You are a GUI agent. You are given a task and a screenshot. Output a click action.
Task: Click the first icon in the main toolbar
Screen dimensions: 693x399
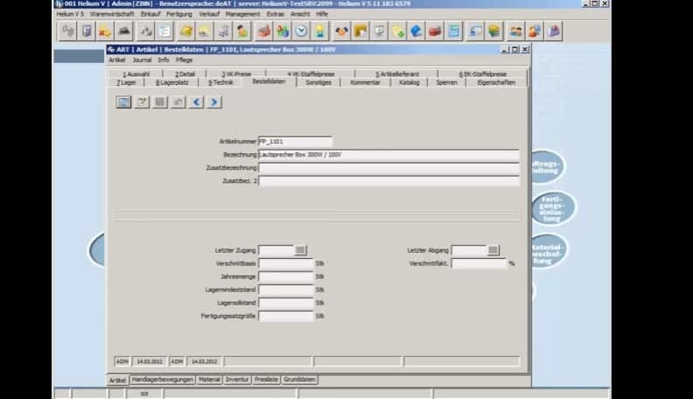coord(68,31)
